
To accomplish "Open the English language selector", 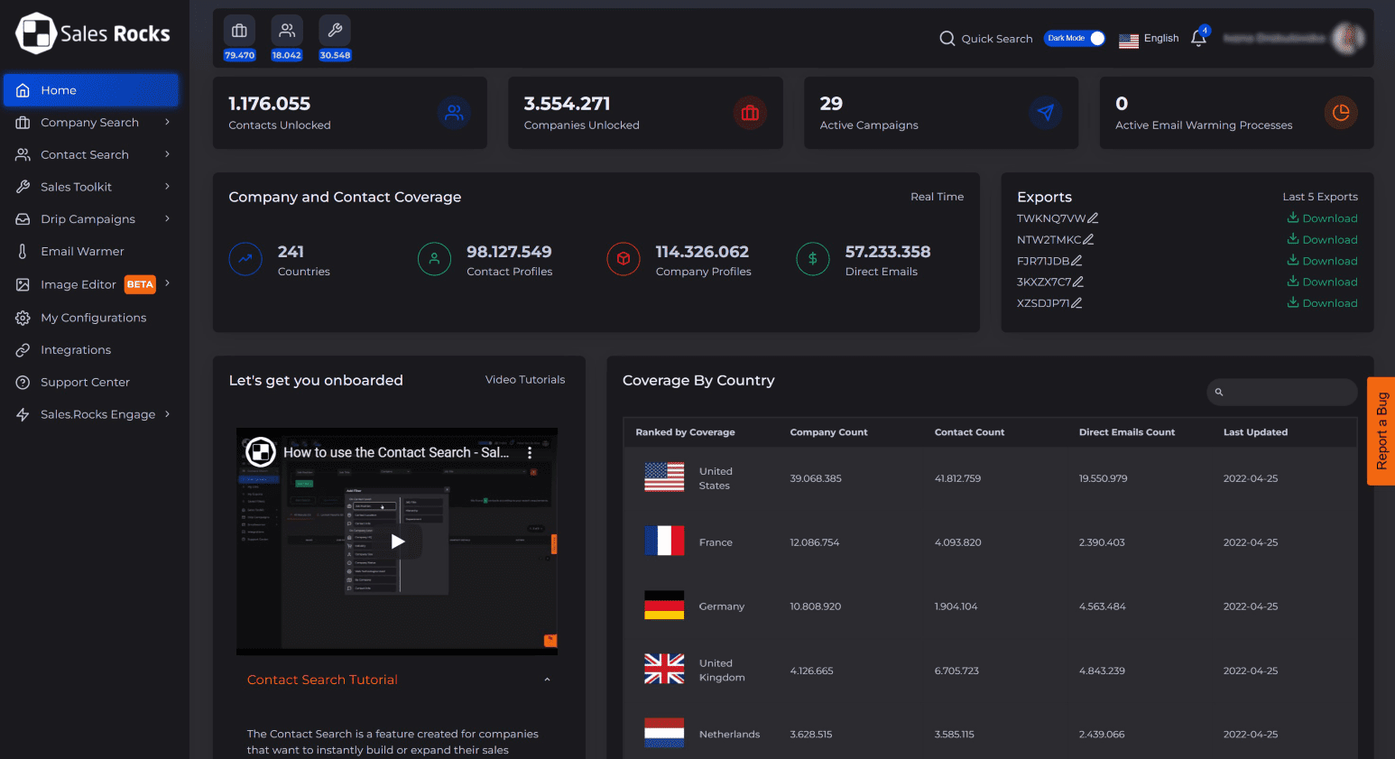I will [x=1149, y=39].
